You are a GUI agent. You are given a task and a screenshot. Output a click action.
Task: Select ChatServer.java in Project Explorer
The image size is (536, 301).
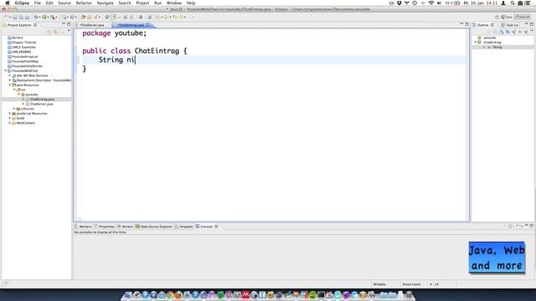tap(41, 104)
